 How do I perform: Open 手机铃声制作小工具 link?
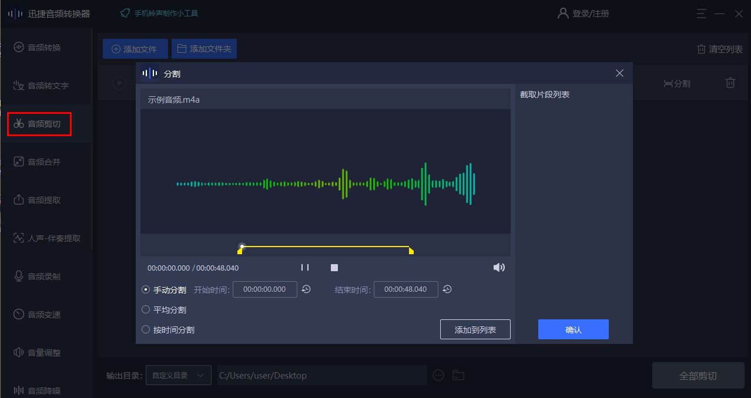click(x=159, y=13)
